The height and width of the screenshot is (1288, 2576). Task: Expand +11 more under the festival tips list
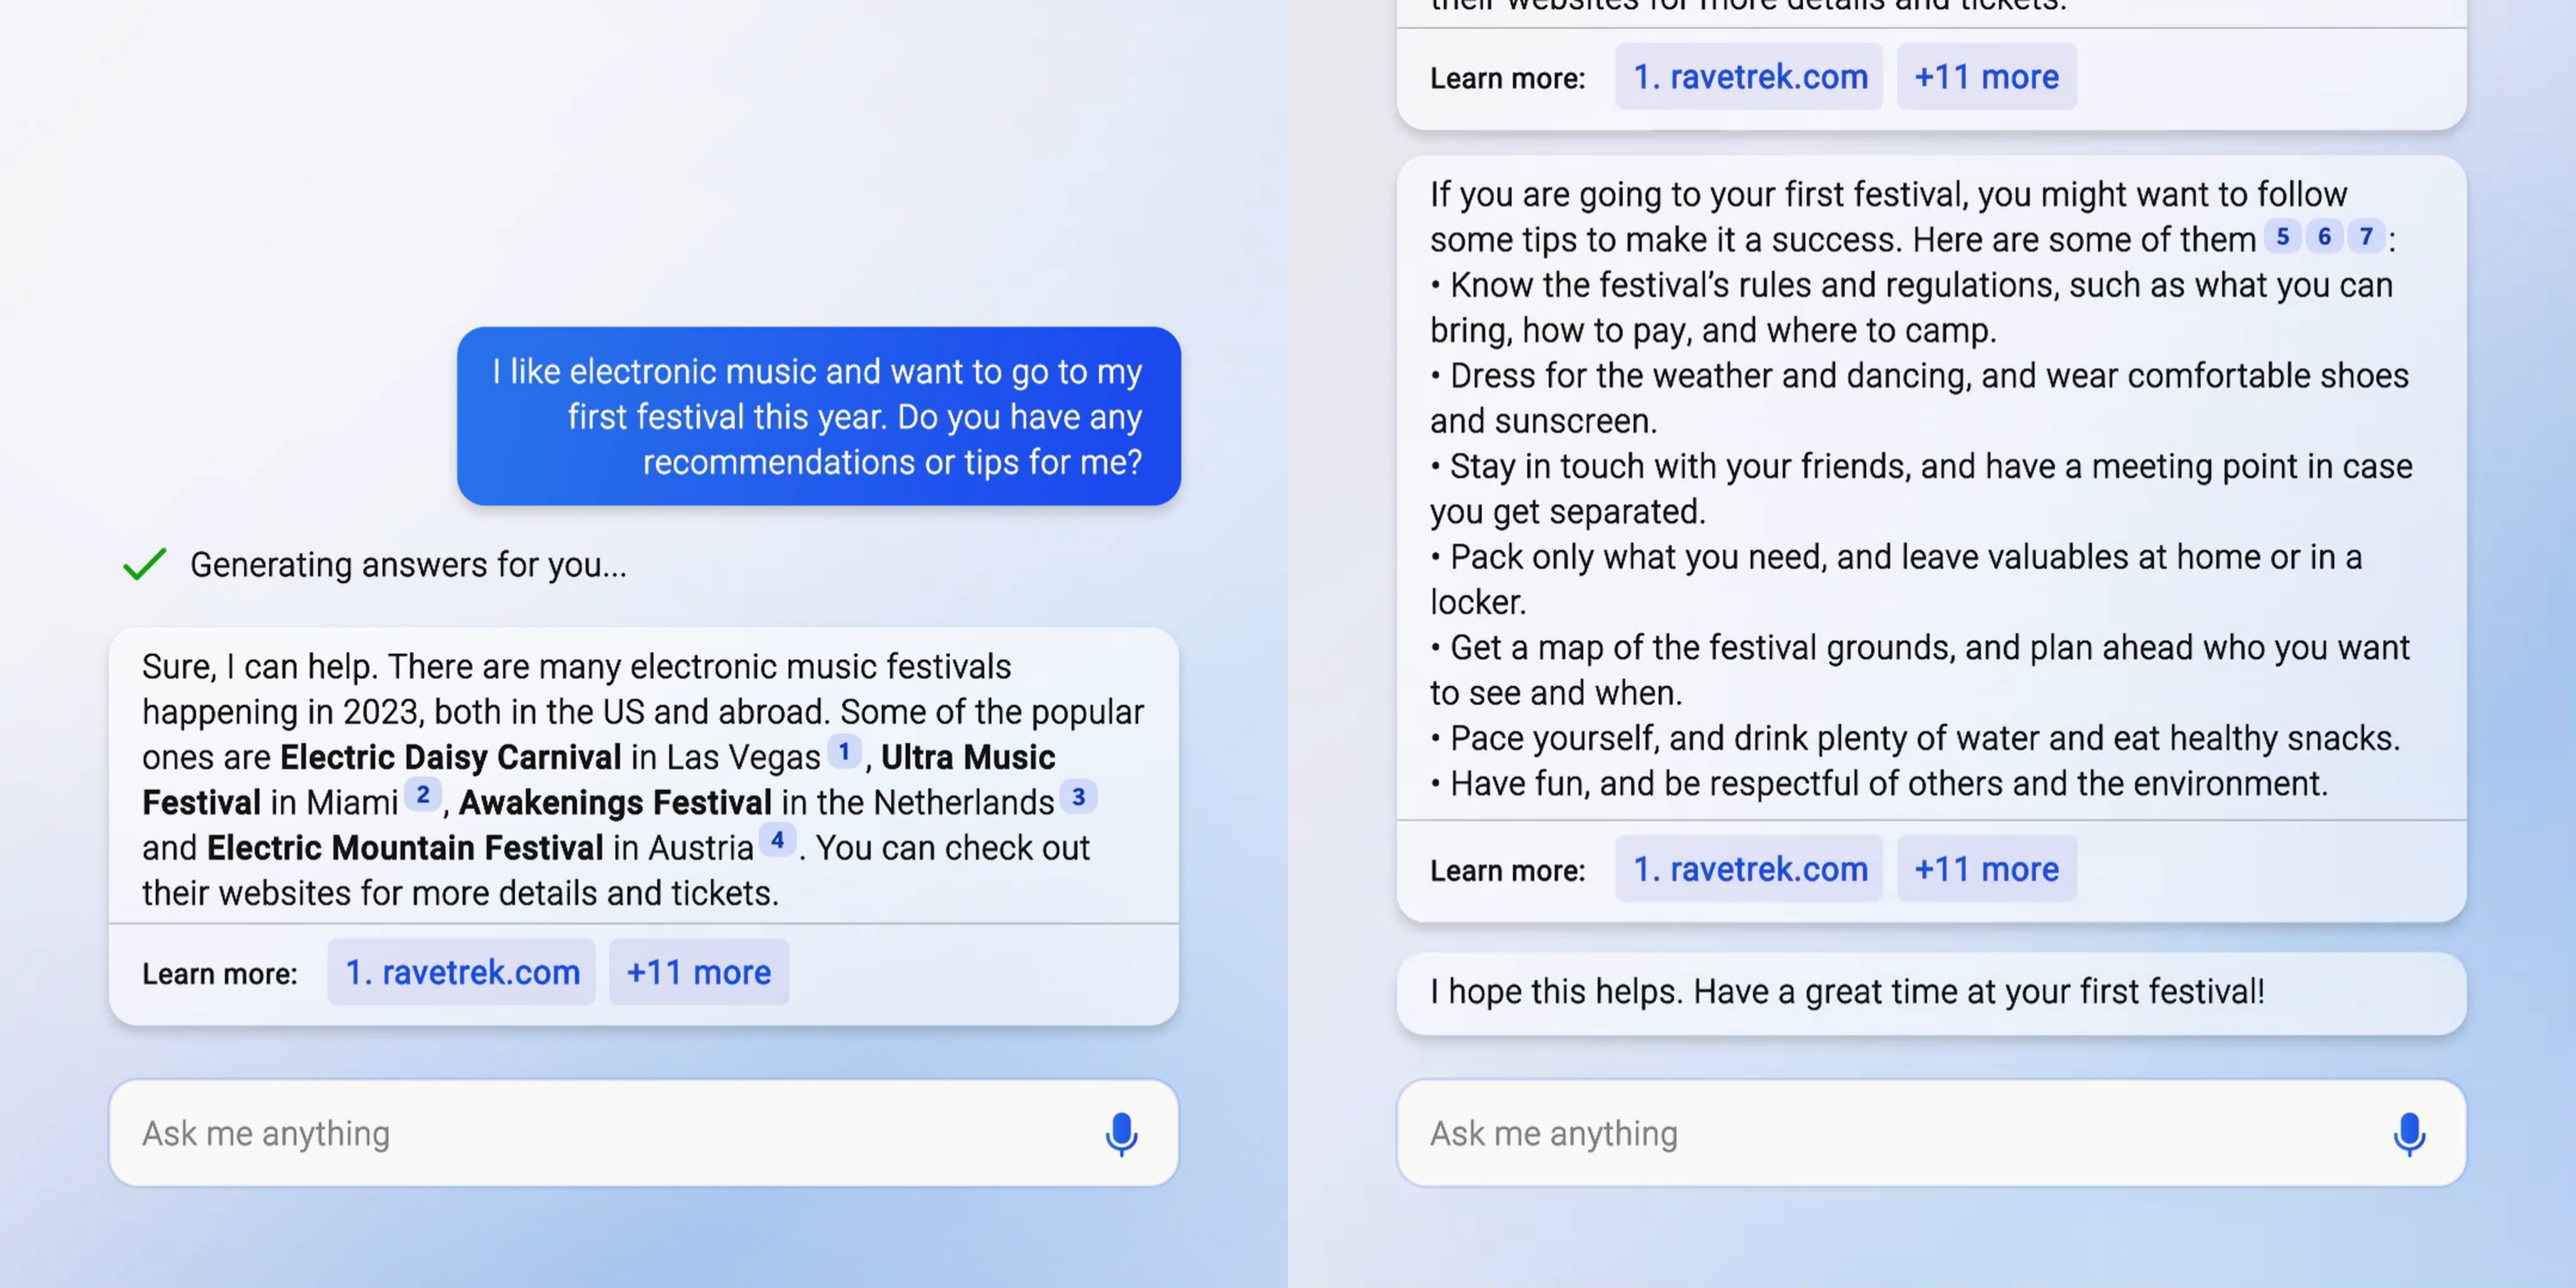tap(1987, 869)
